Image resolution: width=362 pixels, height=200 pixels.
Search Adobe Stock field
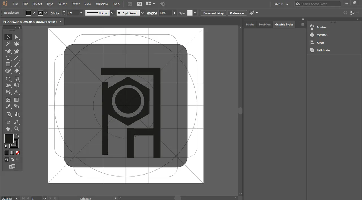tap(317, 4)
